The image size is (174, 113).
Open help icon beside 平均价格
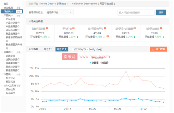pyautogui.click(x=73, y=28)
